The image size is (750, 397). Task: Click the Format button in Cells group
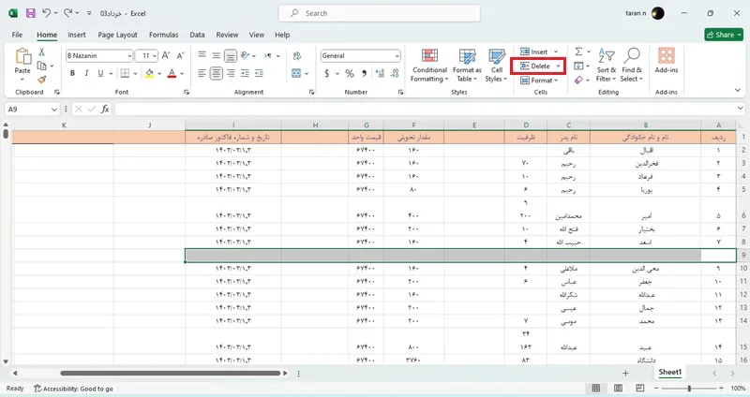(539, 81)
